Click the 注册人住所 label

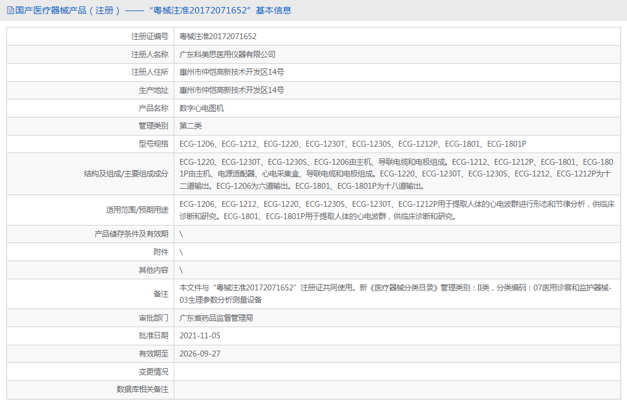pos(150,72)
